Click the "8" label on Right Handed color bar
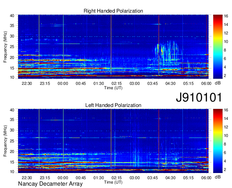 225,50
